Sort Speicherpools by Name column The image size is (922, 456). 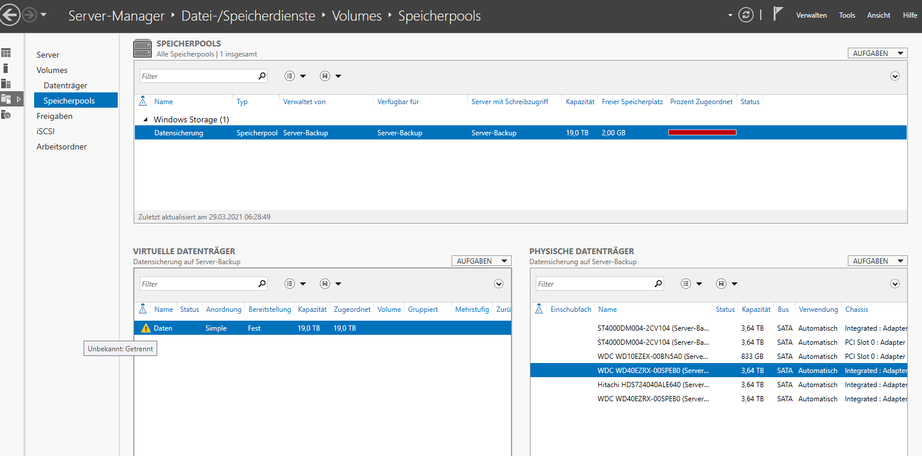tap(164, 102)
